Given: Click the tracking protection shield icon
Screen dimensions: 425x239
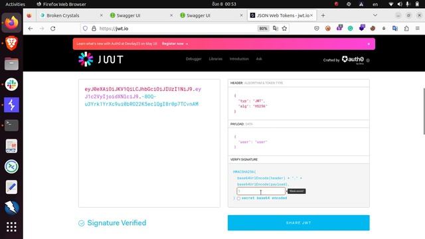Looking at the screenshot, I should [85, 29].
